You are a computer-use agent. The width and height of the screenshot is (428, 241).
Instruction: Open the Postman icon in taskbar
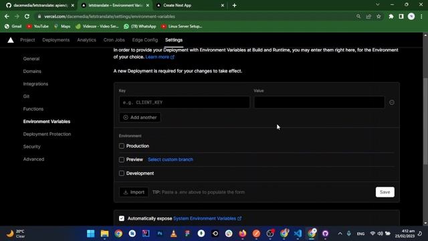tap(256, 234)
